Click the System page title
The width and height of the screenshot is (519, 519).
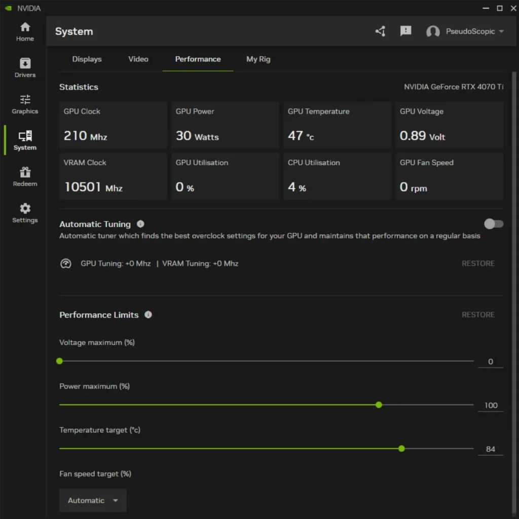[74, 31]
